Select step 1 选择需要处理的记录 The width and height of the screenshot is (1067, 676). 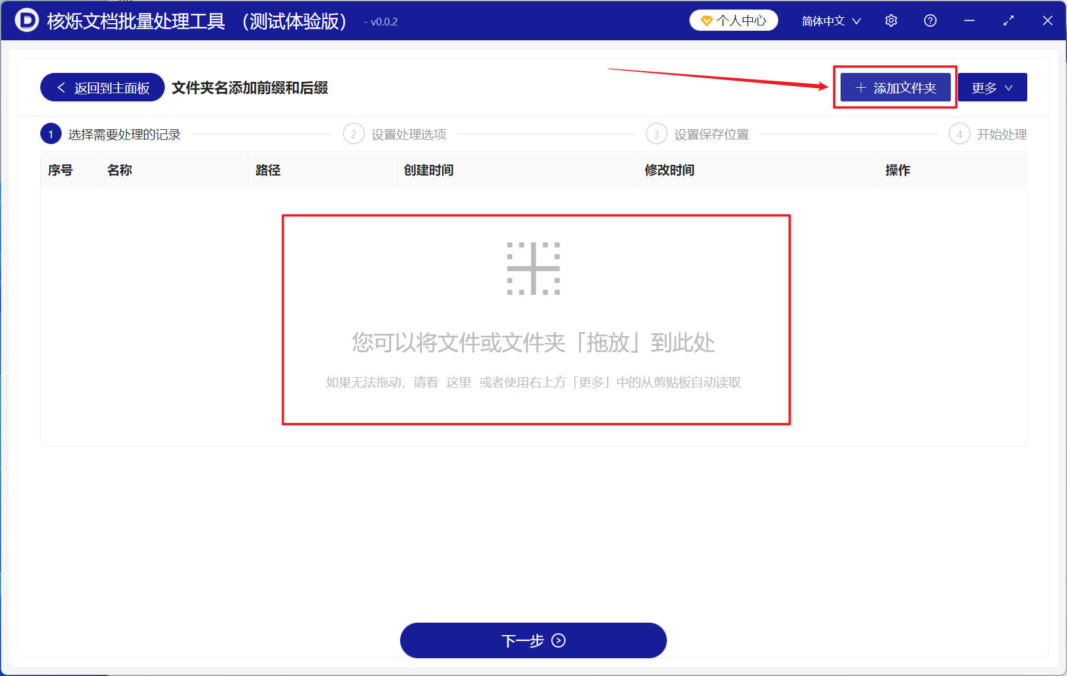coord(111,135)
